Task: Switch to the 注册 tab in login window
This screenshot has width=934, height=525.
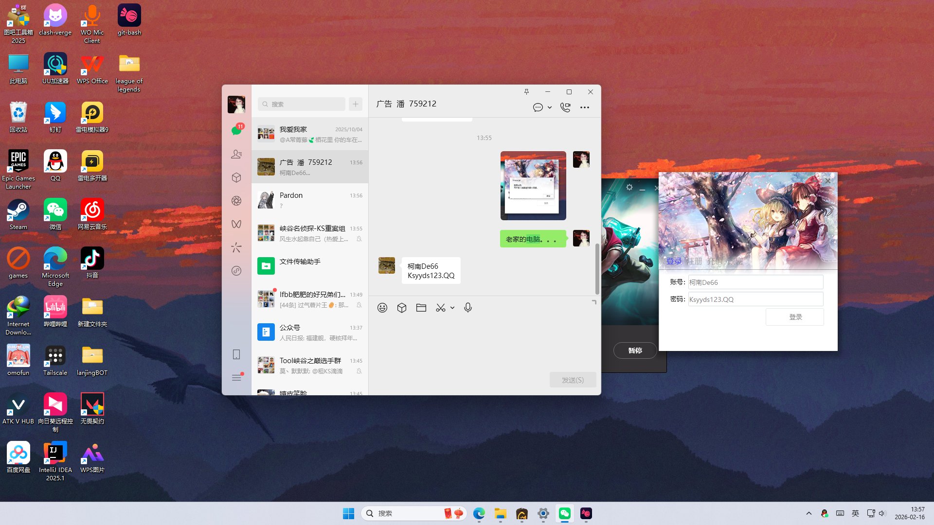Action: tap(695, 262)
